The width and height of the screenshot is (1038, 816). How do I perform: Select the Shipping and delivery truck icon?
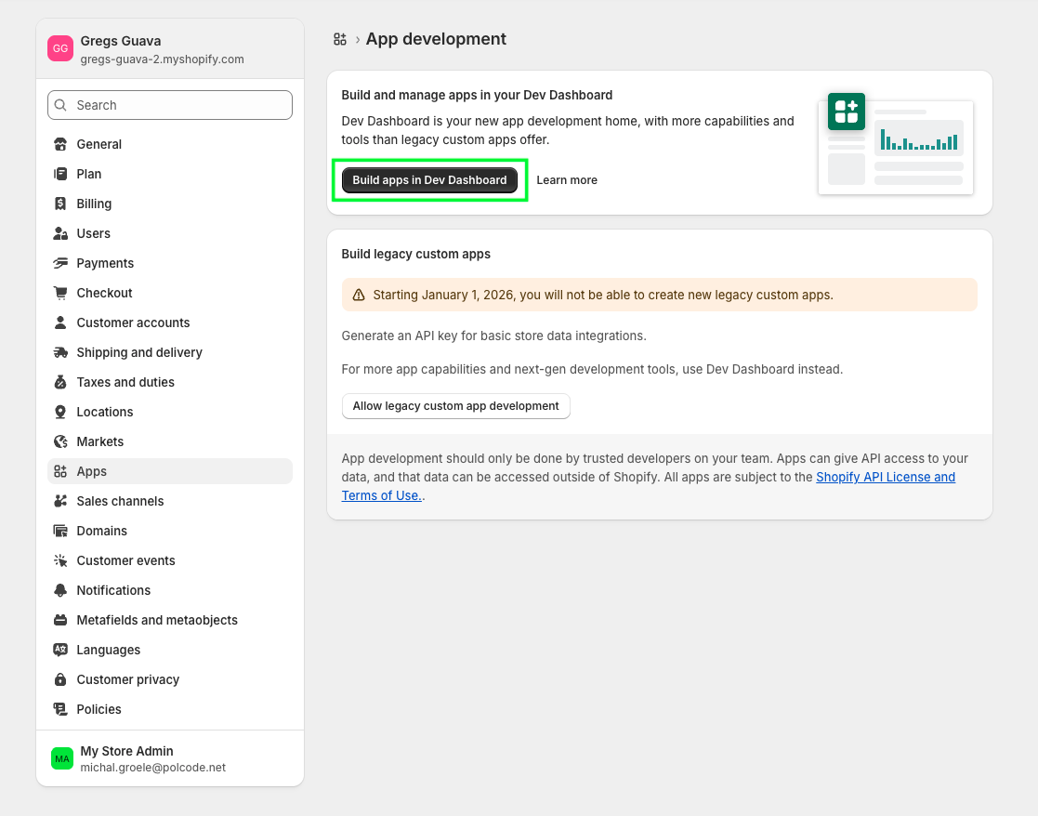[x=60, y=352]
